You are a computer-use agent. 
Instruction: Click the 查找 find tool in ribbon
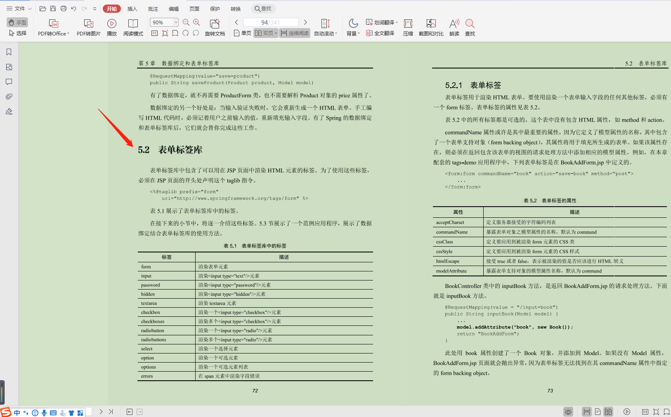point(470,28)
